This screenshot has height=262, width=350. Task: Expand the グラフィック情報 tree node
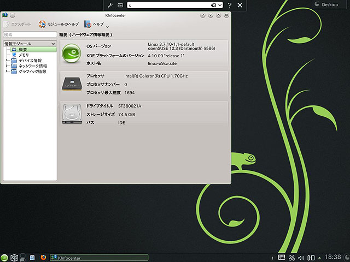pyautogui.click(x=7, y=72)
